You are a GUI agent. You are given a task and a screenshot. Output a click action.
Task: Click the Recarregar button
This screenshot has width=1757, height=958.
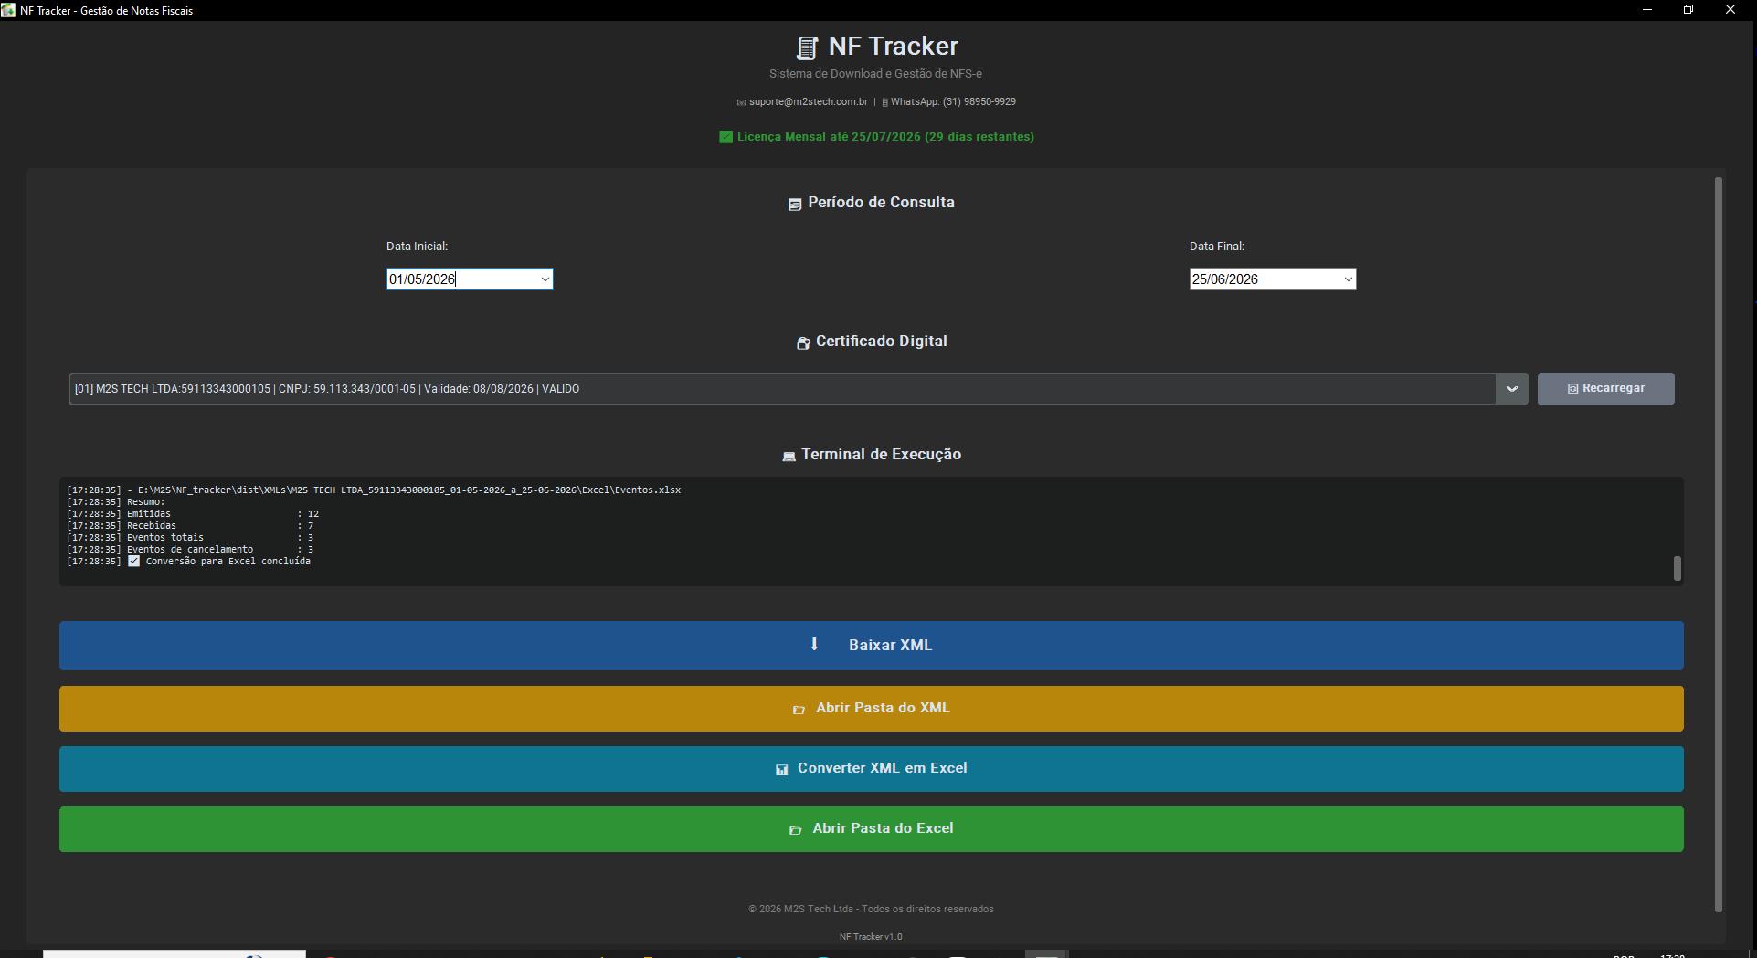[x=1605, y=389]
